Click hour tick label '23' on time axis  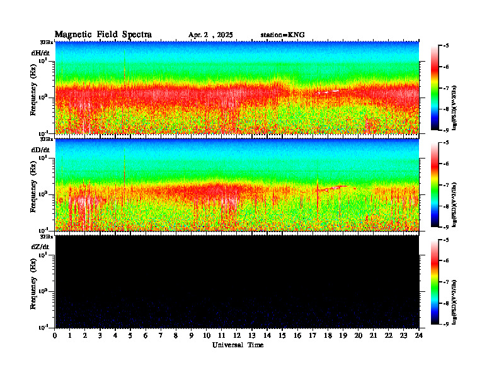pyautogui.click(x=404, y=335)
